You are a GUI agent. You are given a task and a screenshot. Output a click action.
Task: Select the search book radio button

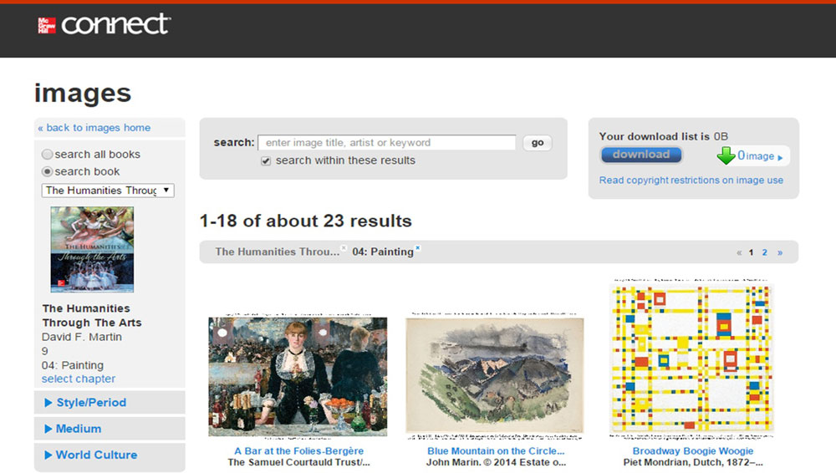click(48, 171)
